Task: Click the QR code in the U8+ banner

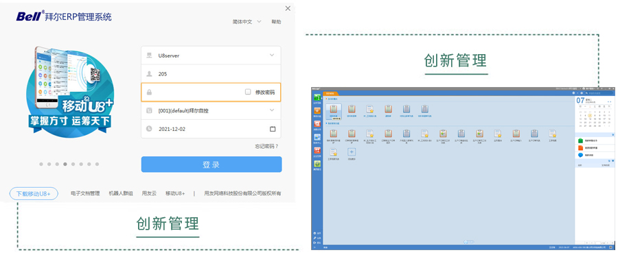Action: click(x=95, y=75)
